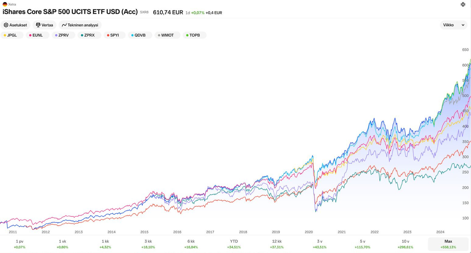Click the 2024 label on the time axis
The image size is (471, 253).
(440, 232)
